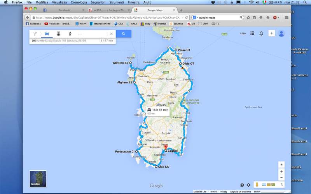The height and width of the screenshot is (194, 311).
Task: Click the Chia CA waypoint marker
Action: pyautogui.click(x=156, y=166)
